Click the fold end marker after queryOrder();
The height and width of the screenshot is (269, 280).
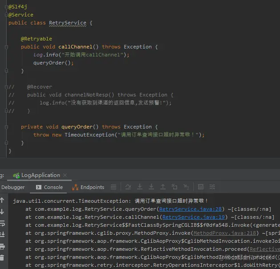coord(6,71)
